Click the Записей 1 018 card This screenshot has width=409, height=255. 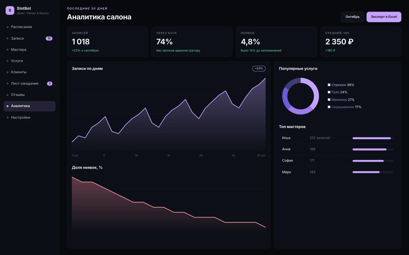coord(107,42)
